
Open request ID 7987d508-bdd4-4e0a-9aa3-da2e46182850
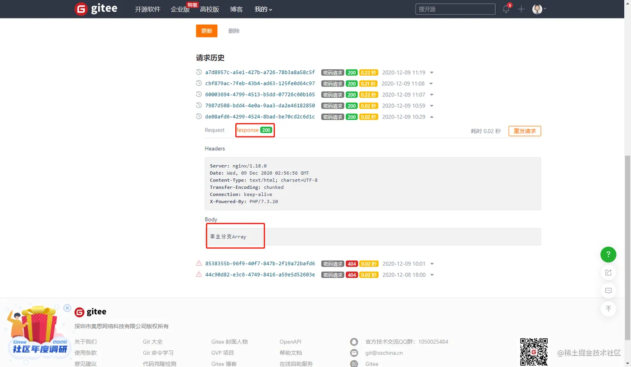point(260,105)
